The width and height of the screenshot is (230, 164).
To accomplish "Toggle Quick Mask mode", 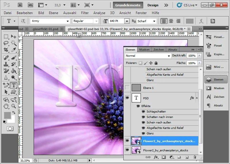I will click(x=10, y=129).
